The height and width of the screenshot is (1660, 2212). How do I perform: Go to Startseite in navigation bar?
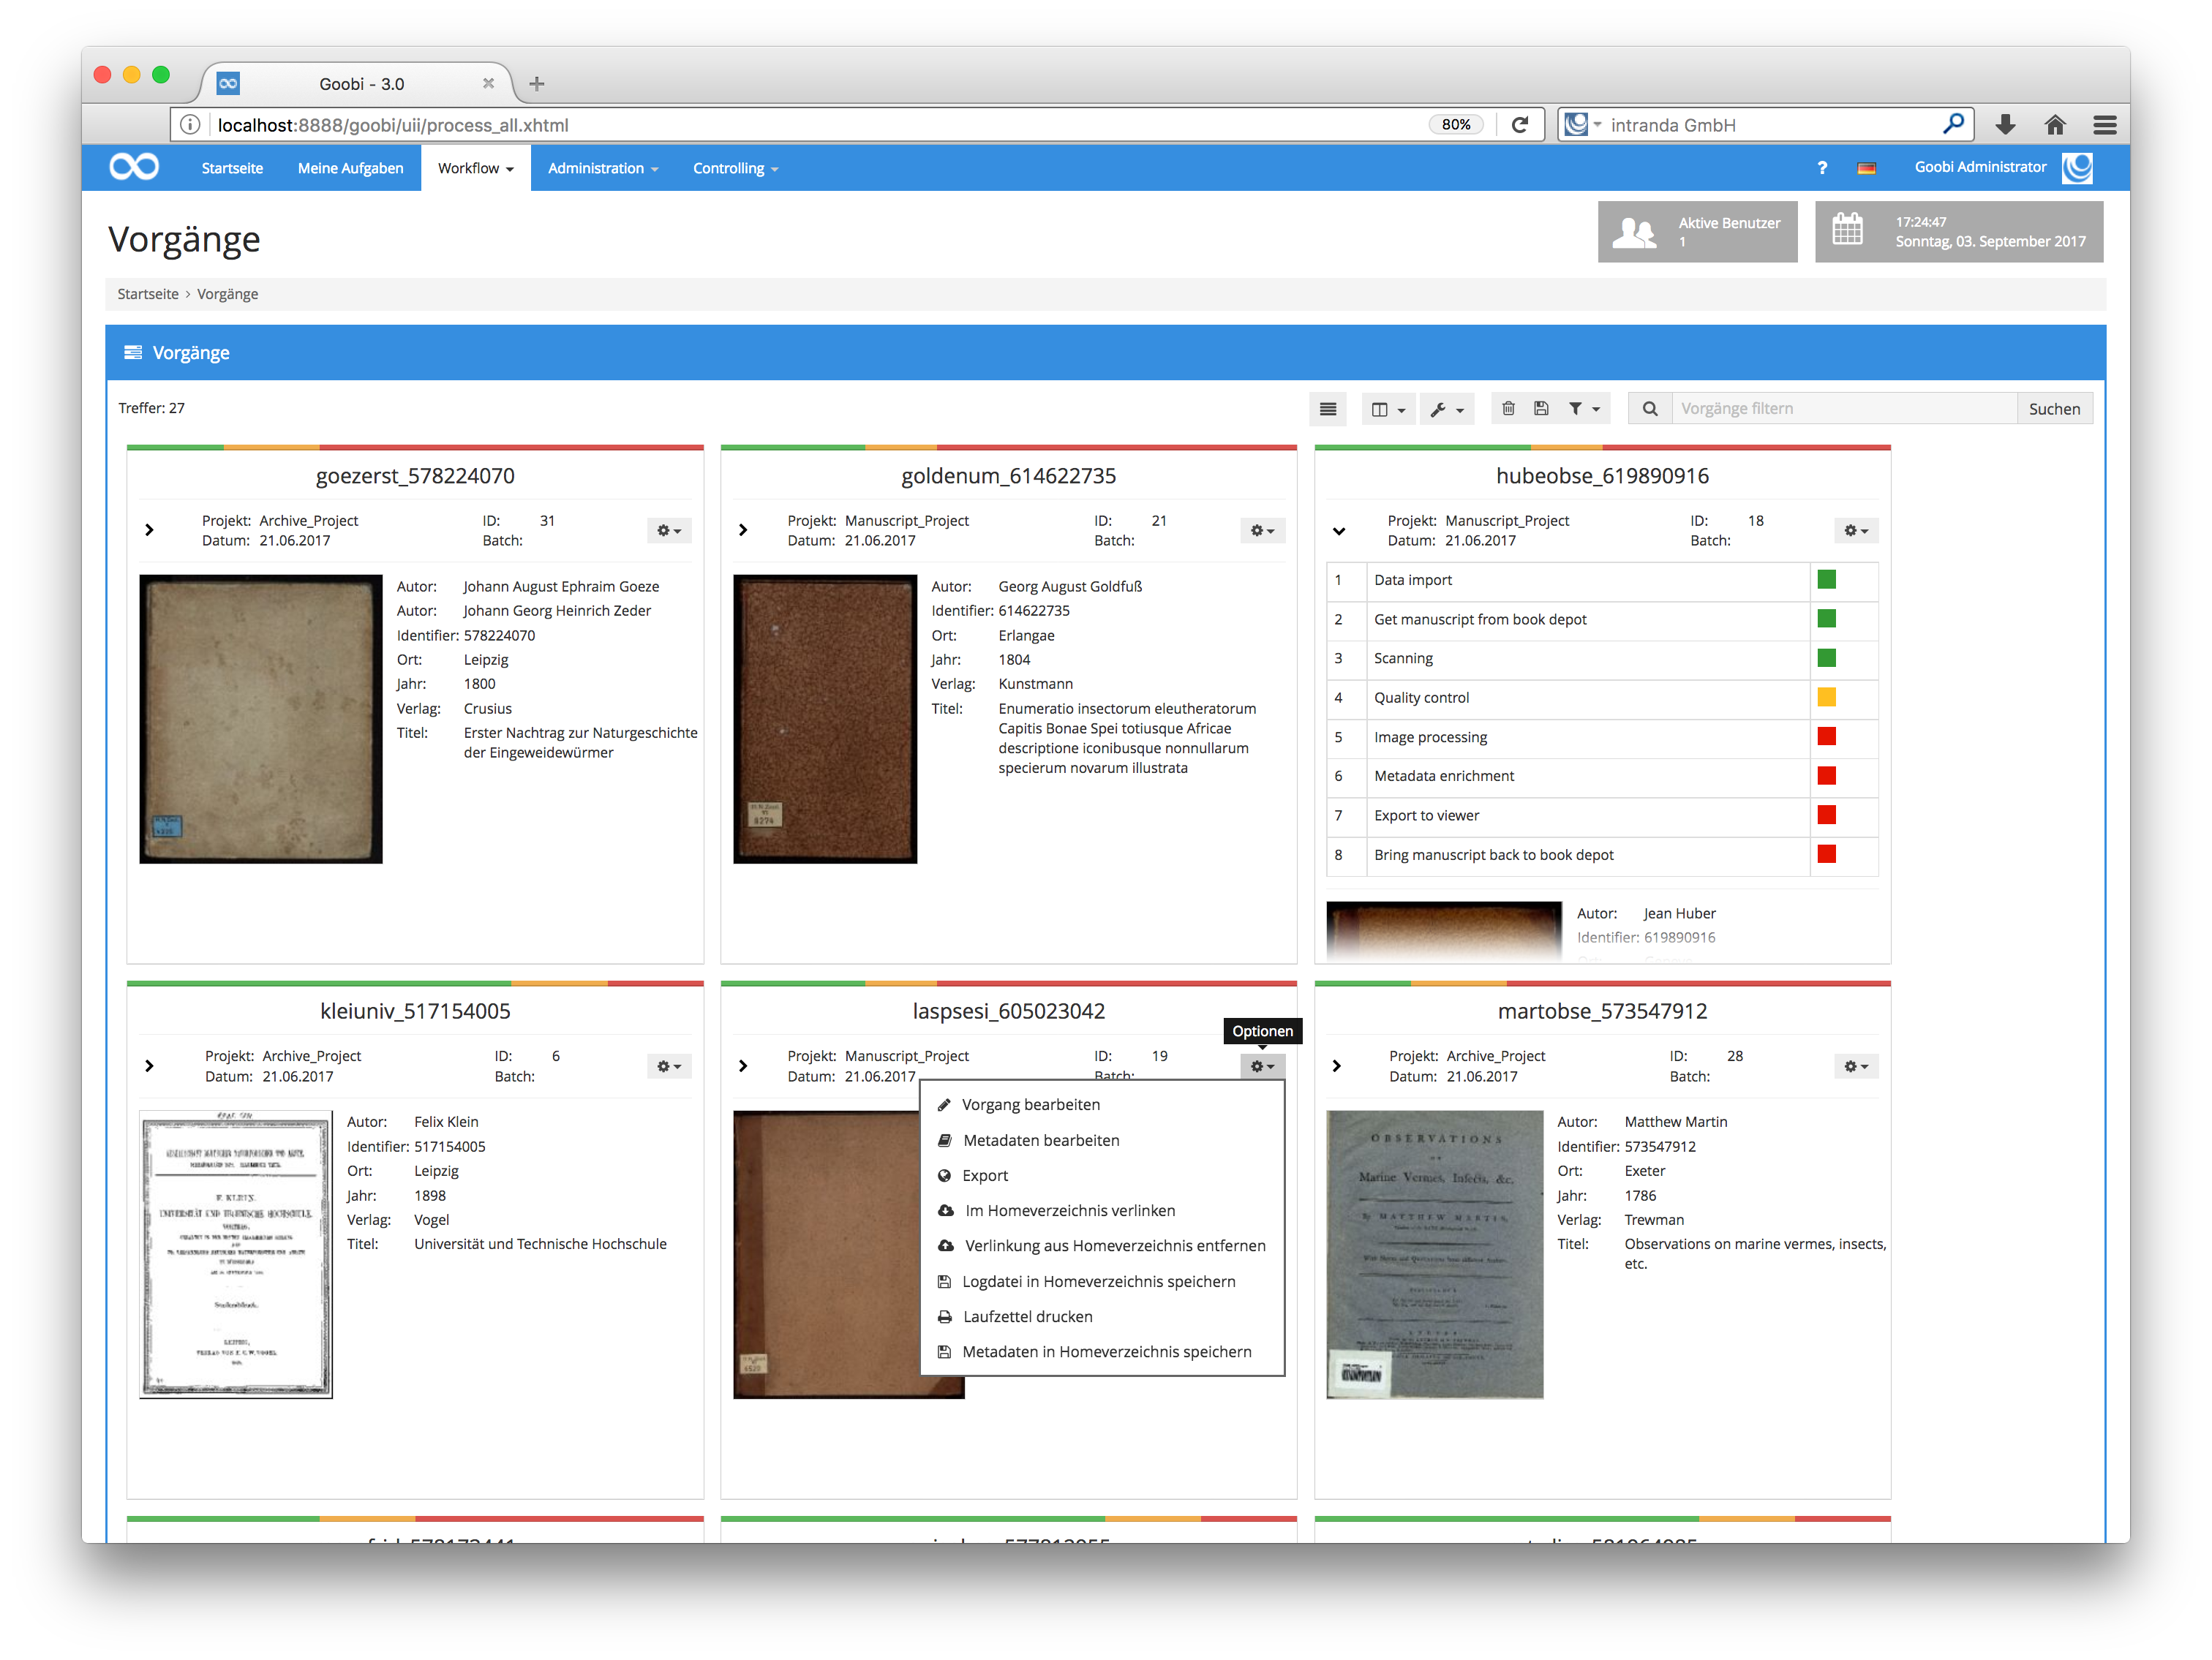point(232,168)
